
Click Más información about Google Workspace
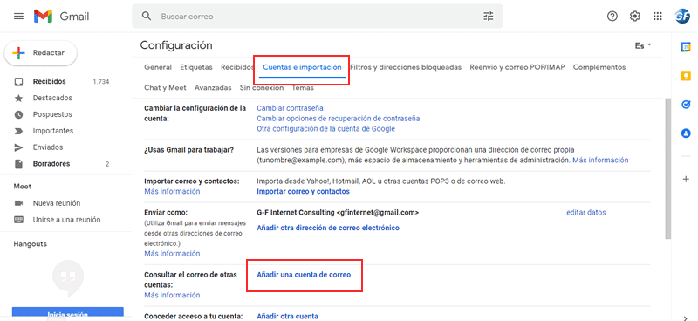tap(600, 160)
